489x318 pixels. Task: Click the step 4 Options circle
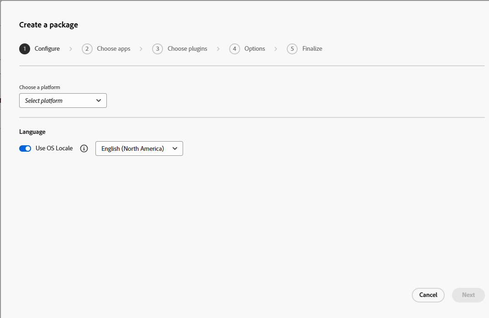235,48
